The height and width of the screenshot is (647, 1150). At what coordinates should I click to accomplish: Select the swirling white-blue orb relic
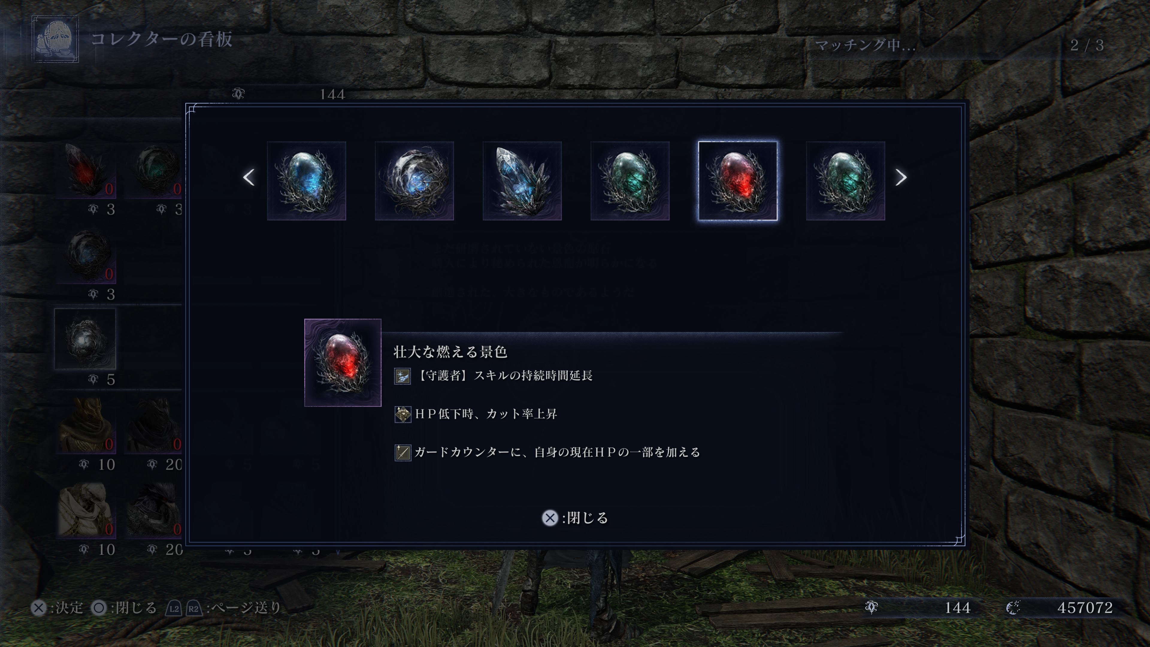coord(414,181)
